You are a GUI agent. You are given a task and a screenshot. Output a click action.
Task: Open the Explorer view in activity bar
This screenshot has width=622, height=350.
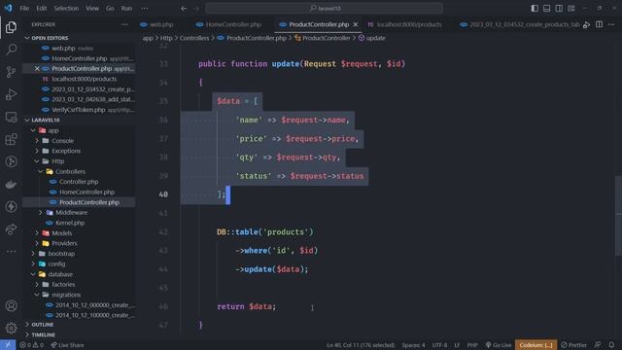coord(11,27)
